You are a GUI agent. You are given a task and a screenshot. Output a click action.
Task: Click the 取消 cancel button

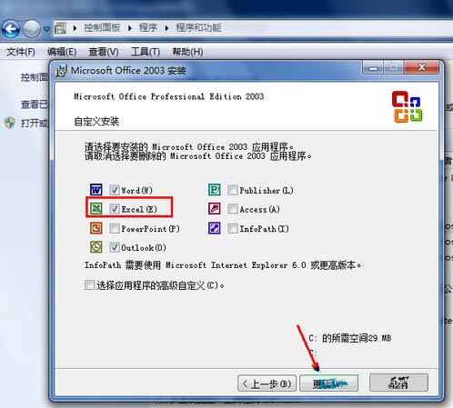click(398, 383)
